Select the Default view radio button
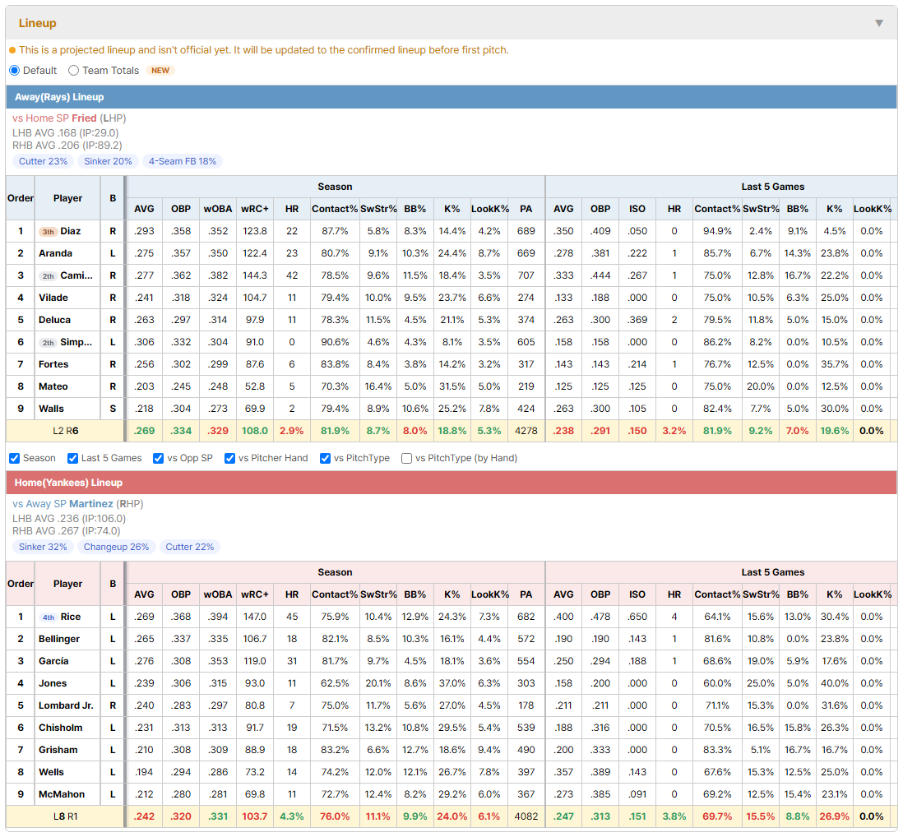Screen dimensions: 903x837 tap(15, 70)
